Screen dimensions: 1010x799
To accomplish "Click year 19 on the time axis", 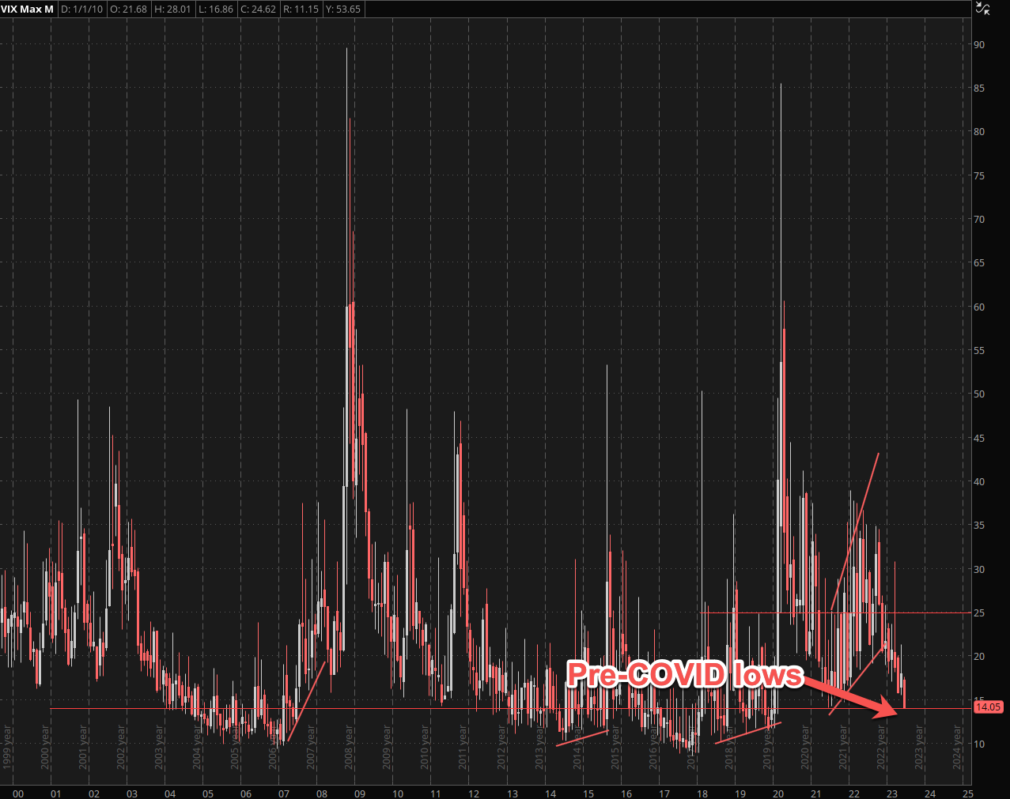I will [740, 793].
